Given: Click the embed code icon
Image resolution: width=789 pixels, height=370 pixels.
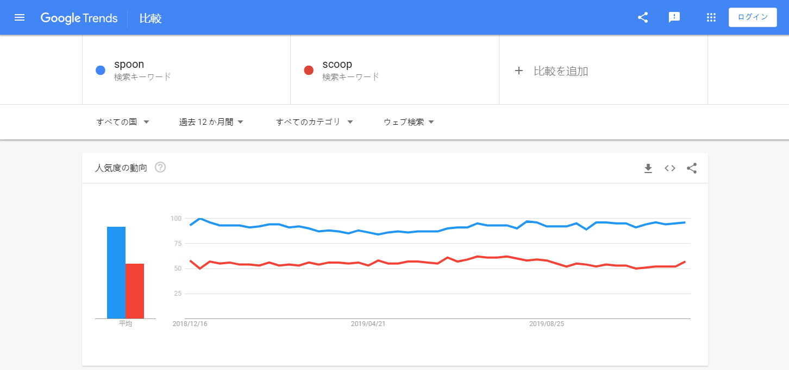Looking at the screenshot, I should pos(670,168).
